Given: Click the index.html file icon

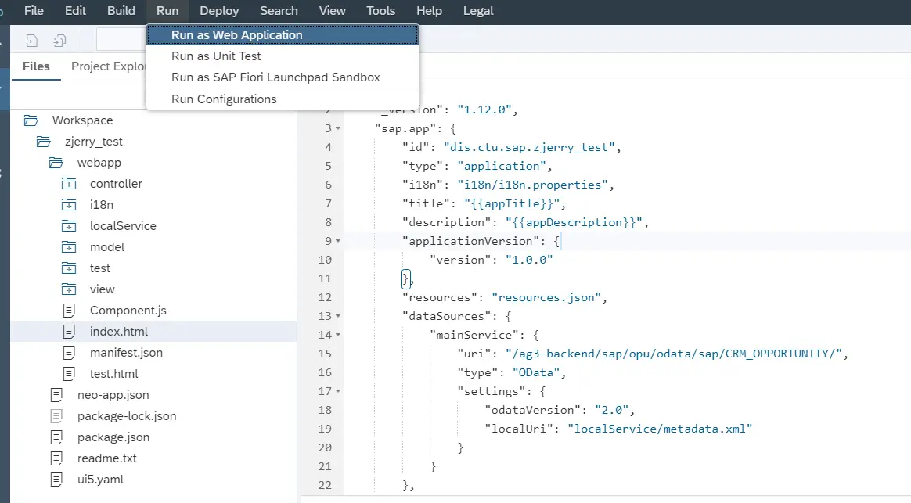Looking at the screenshot, I should [x=69, y=332].
